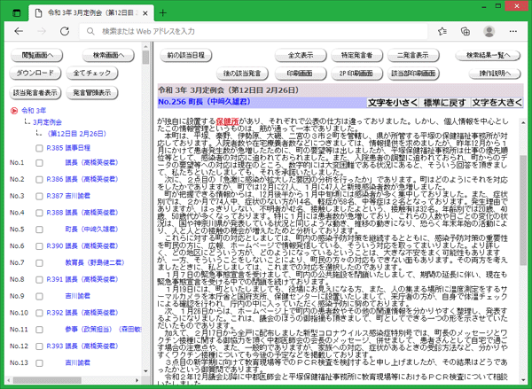Open the 教育長（野島健二君） link
The width and height of the screenshot is (532, 389).
click(95, 262)
